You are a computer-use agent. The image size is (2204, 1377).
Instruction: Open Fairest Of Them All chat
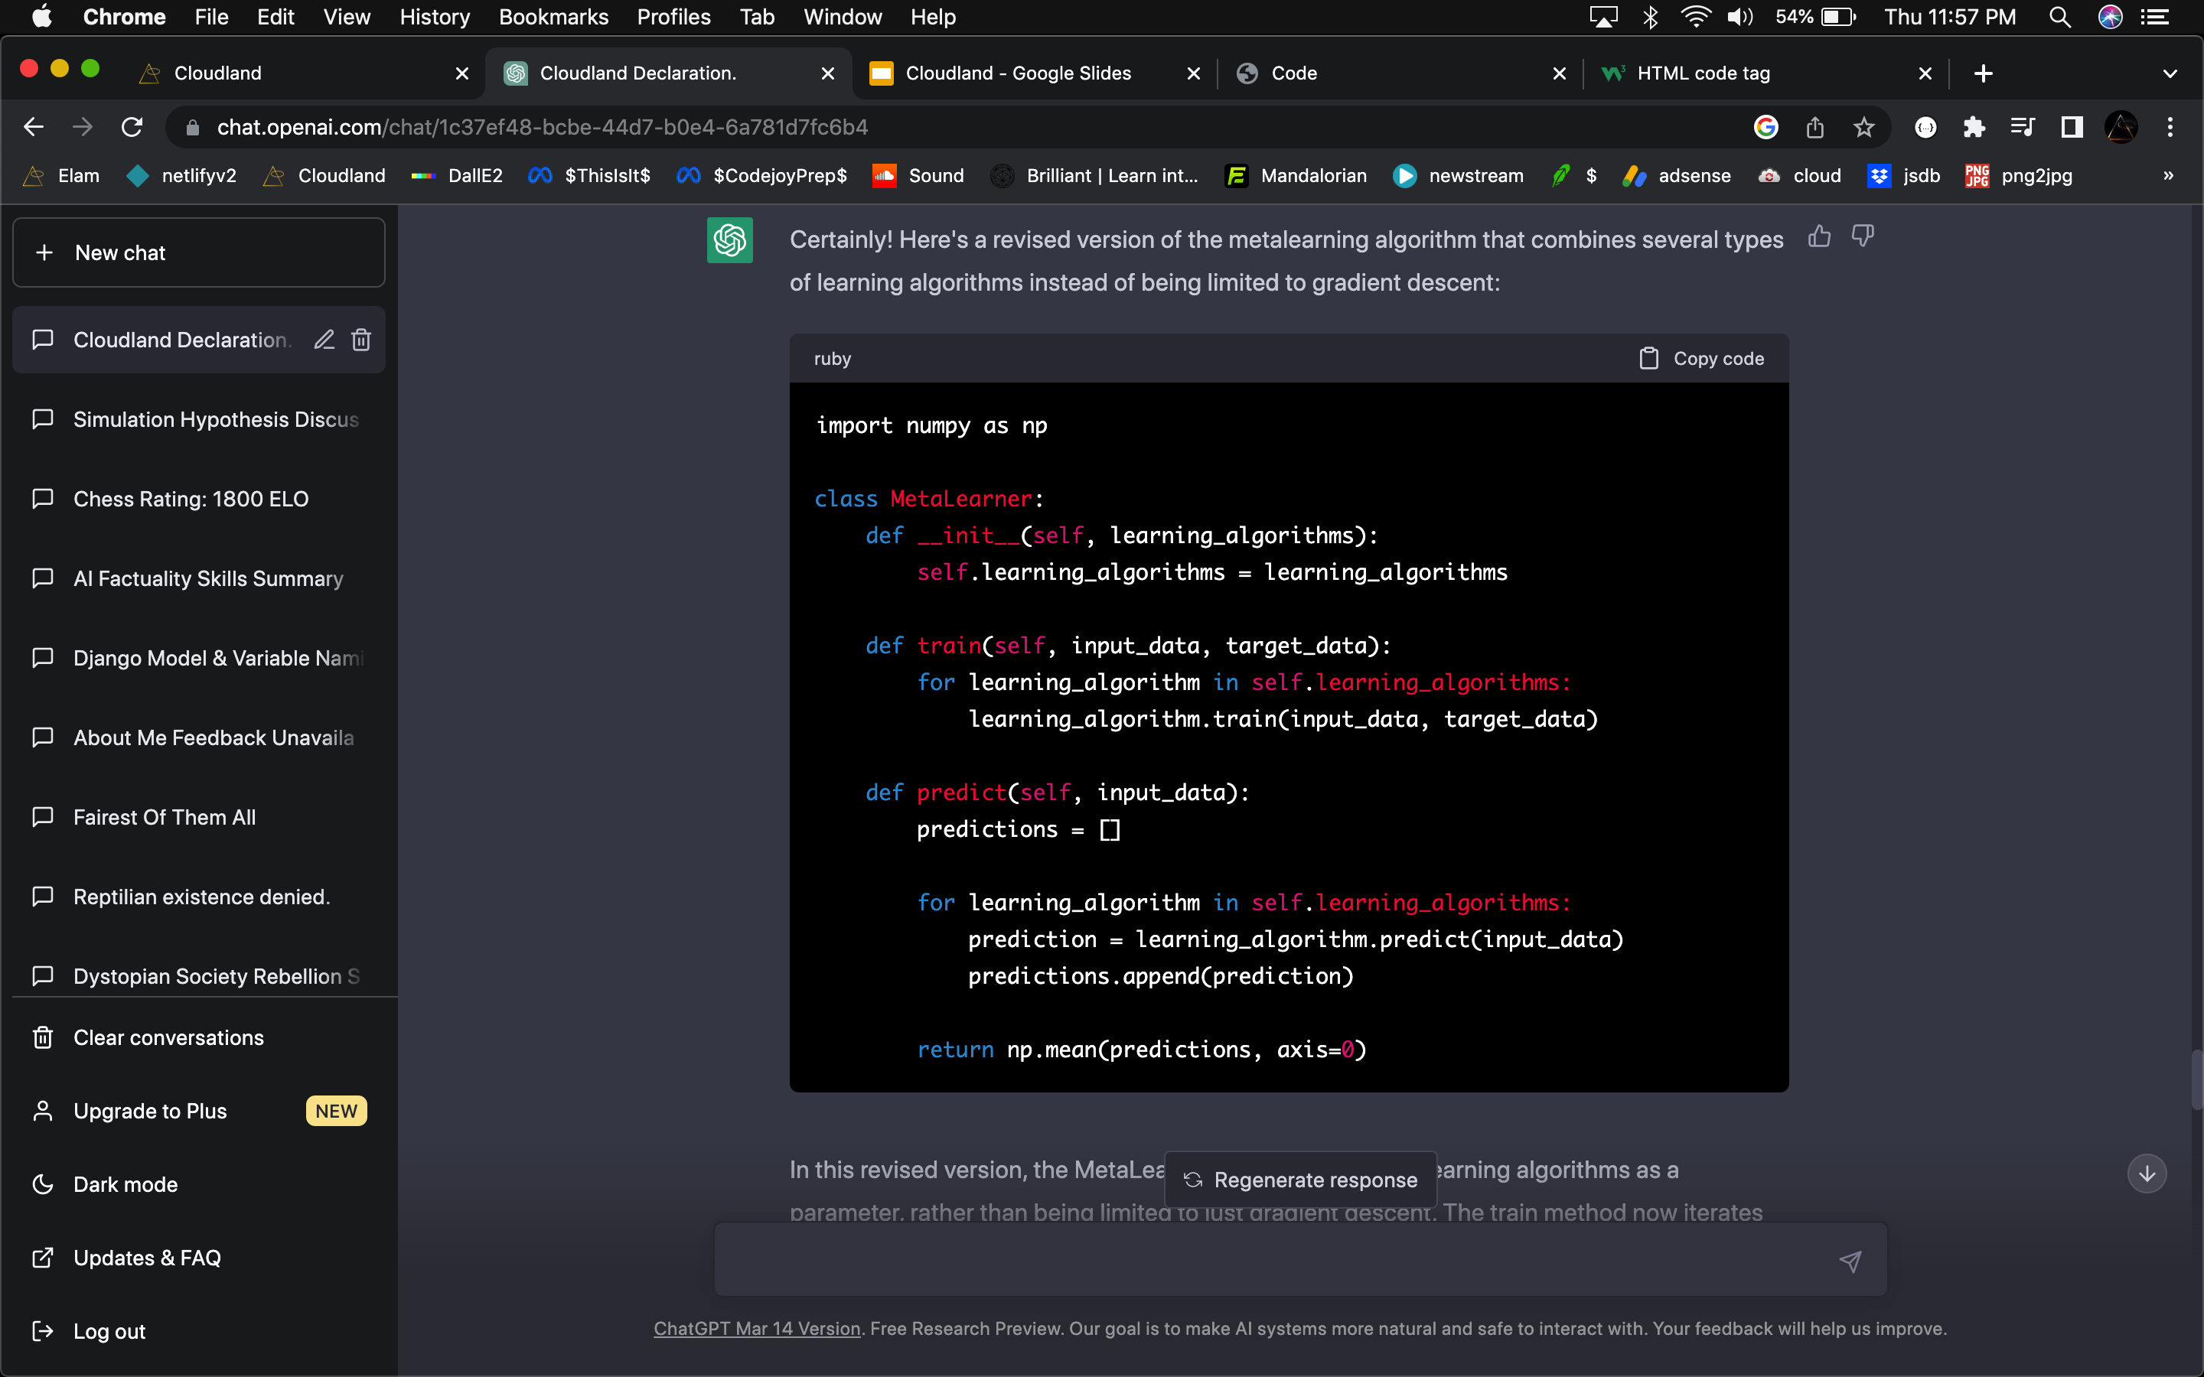pos(198,817)
